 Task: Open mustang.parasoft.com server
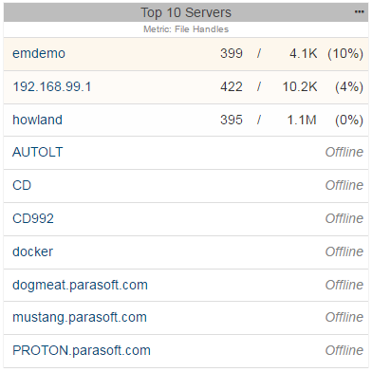point(80,317)
